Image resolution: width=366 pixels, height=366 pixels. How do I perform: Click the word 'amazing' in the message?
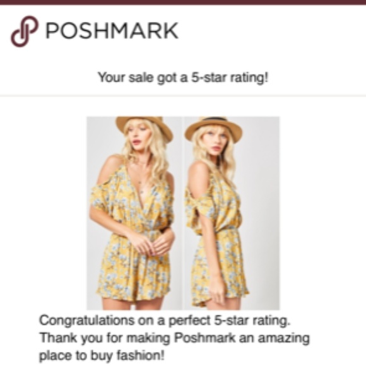coord(283,338)
